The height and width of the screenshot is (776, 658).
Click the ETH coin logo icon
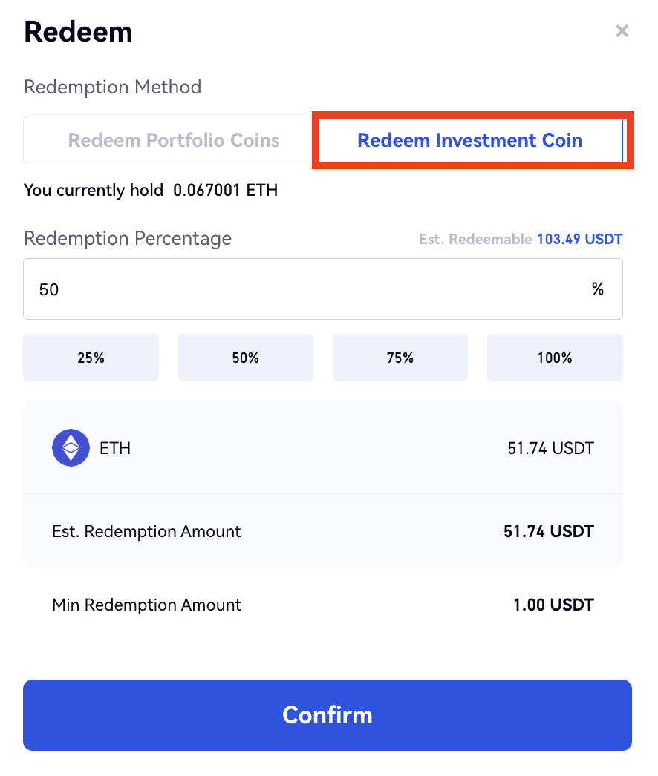[71, 448]
